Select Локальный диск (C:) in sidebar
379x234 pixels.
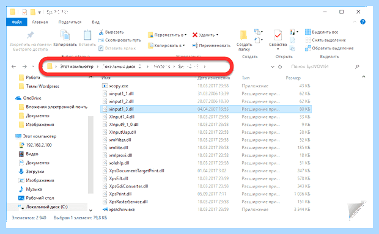point(46,207)
